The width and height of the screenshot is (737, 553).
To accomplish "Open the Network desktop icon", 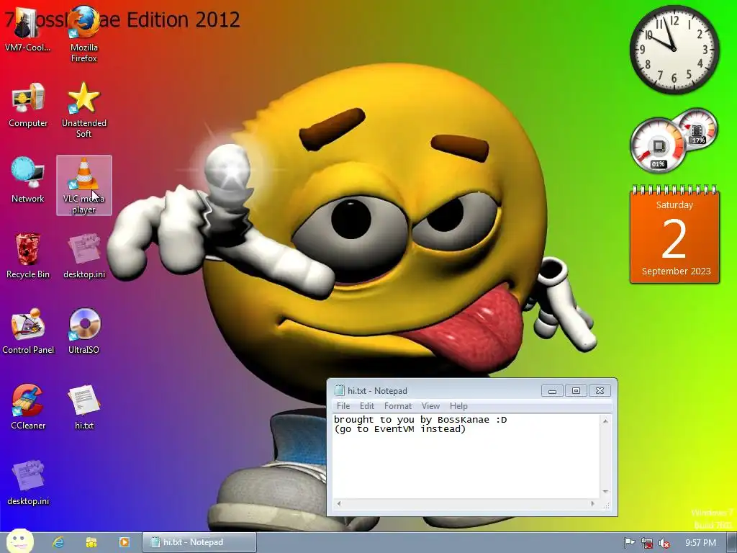I will 28,179.
